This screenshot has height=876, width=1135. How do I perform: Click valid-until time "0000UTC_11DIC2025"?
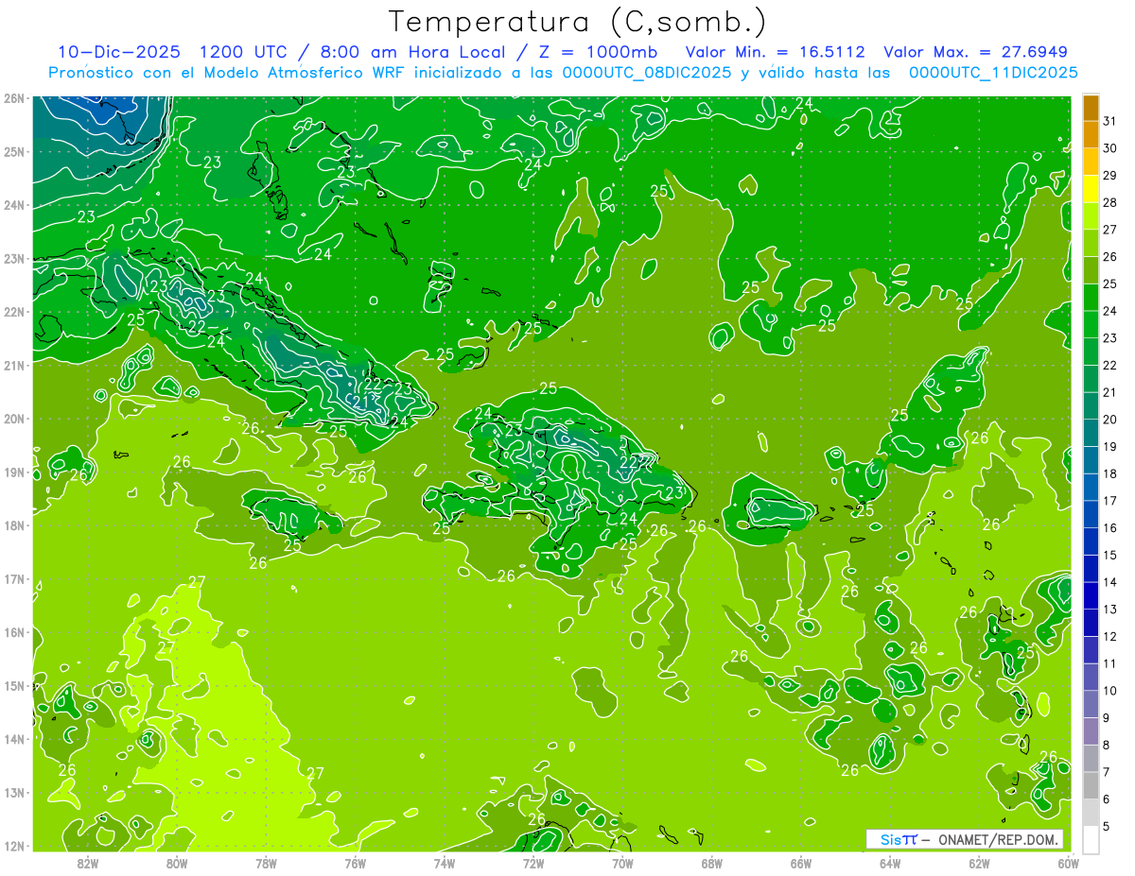click(x=993, y=73)
